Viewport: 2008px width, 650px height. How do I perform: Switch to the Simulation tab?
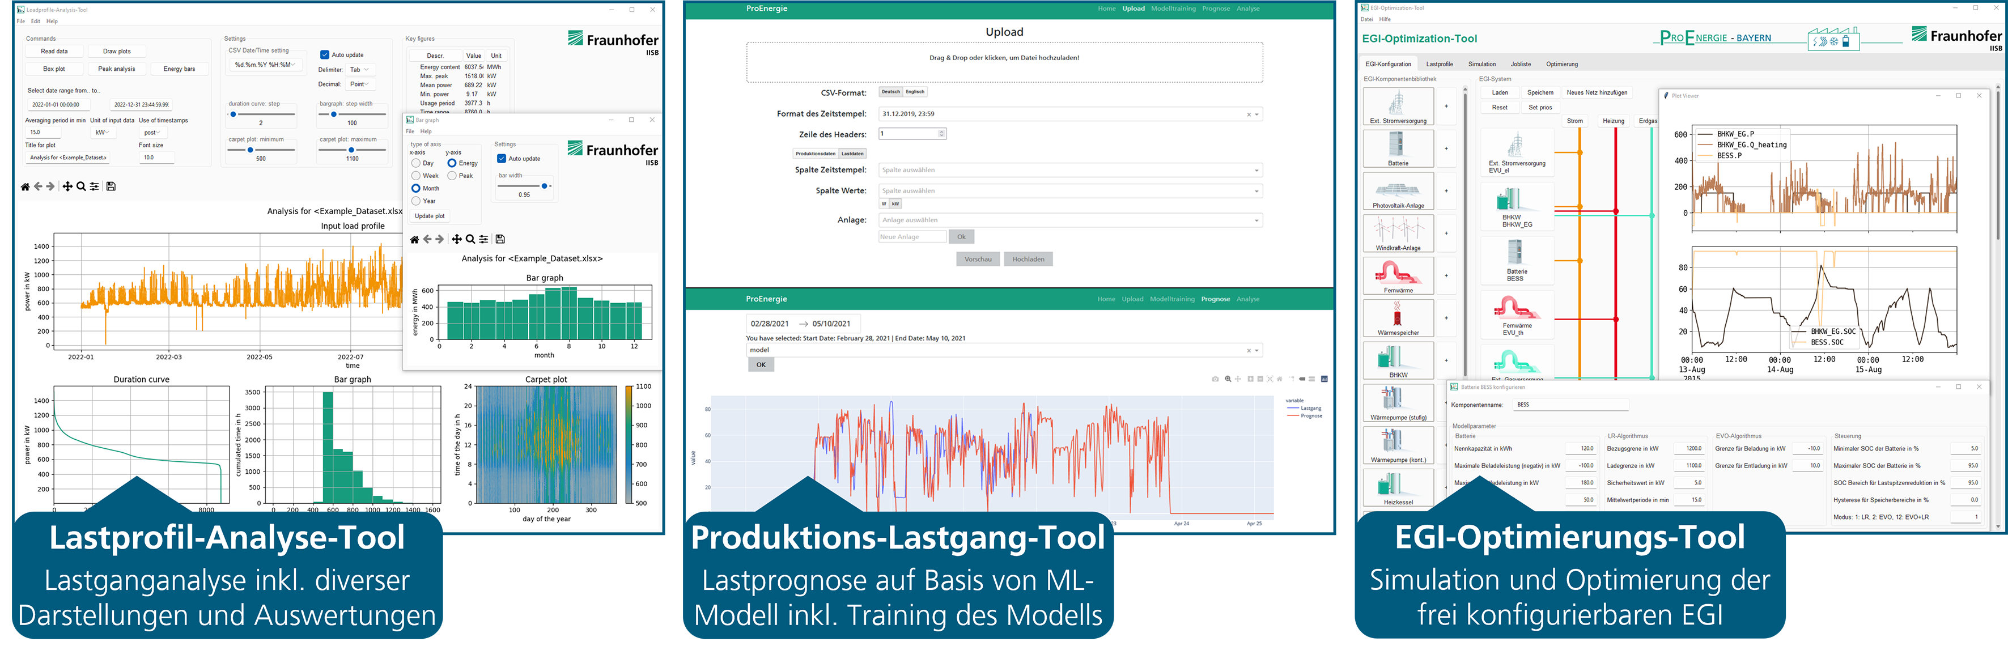pyautogui.click(x=1481, y=65)
